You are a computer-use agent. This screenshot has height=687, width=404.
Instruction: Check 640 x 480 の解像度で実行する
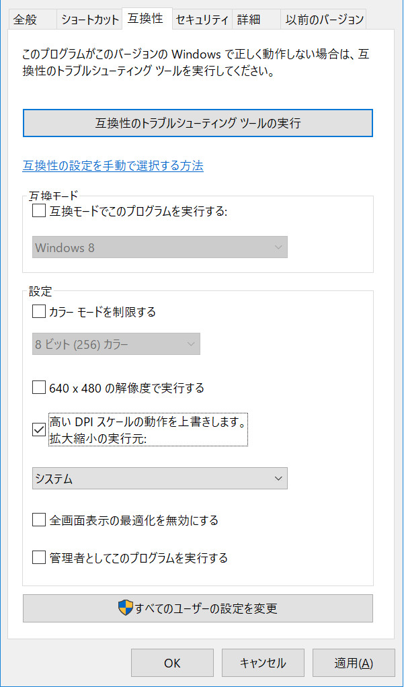[x=38, y=388]
